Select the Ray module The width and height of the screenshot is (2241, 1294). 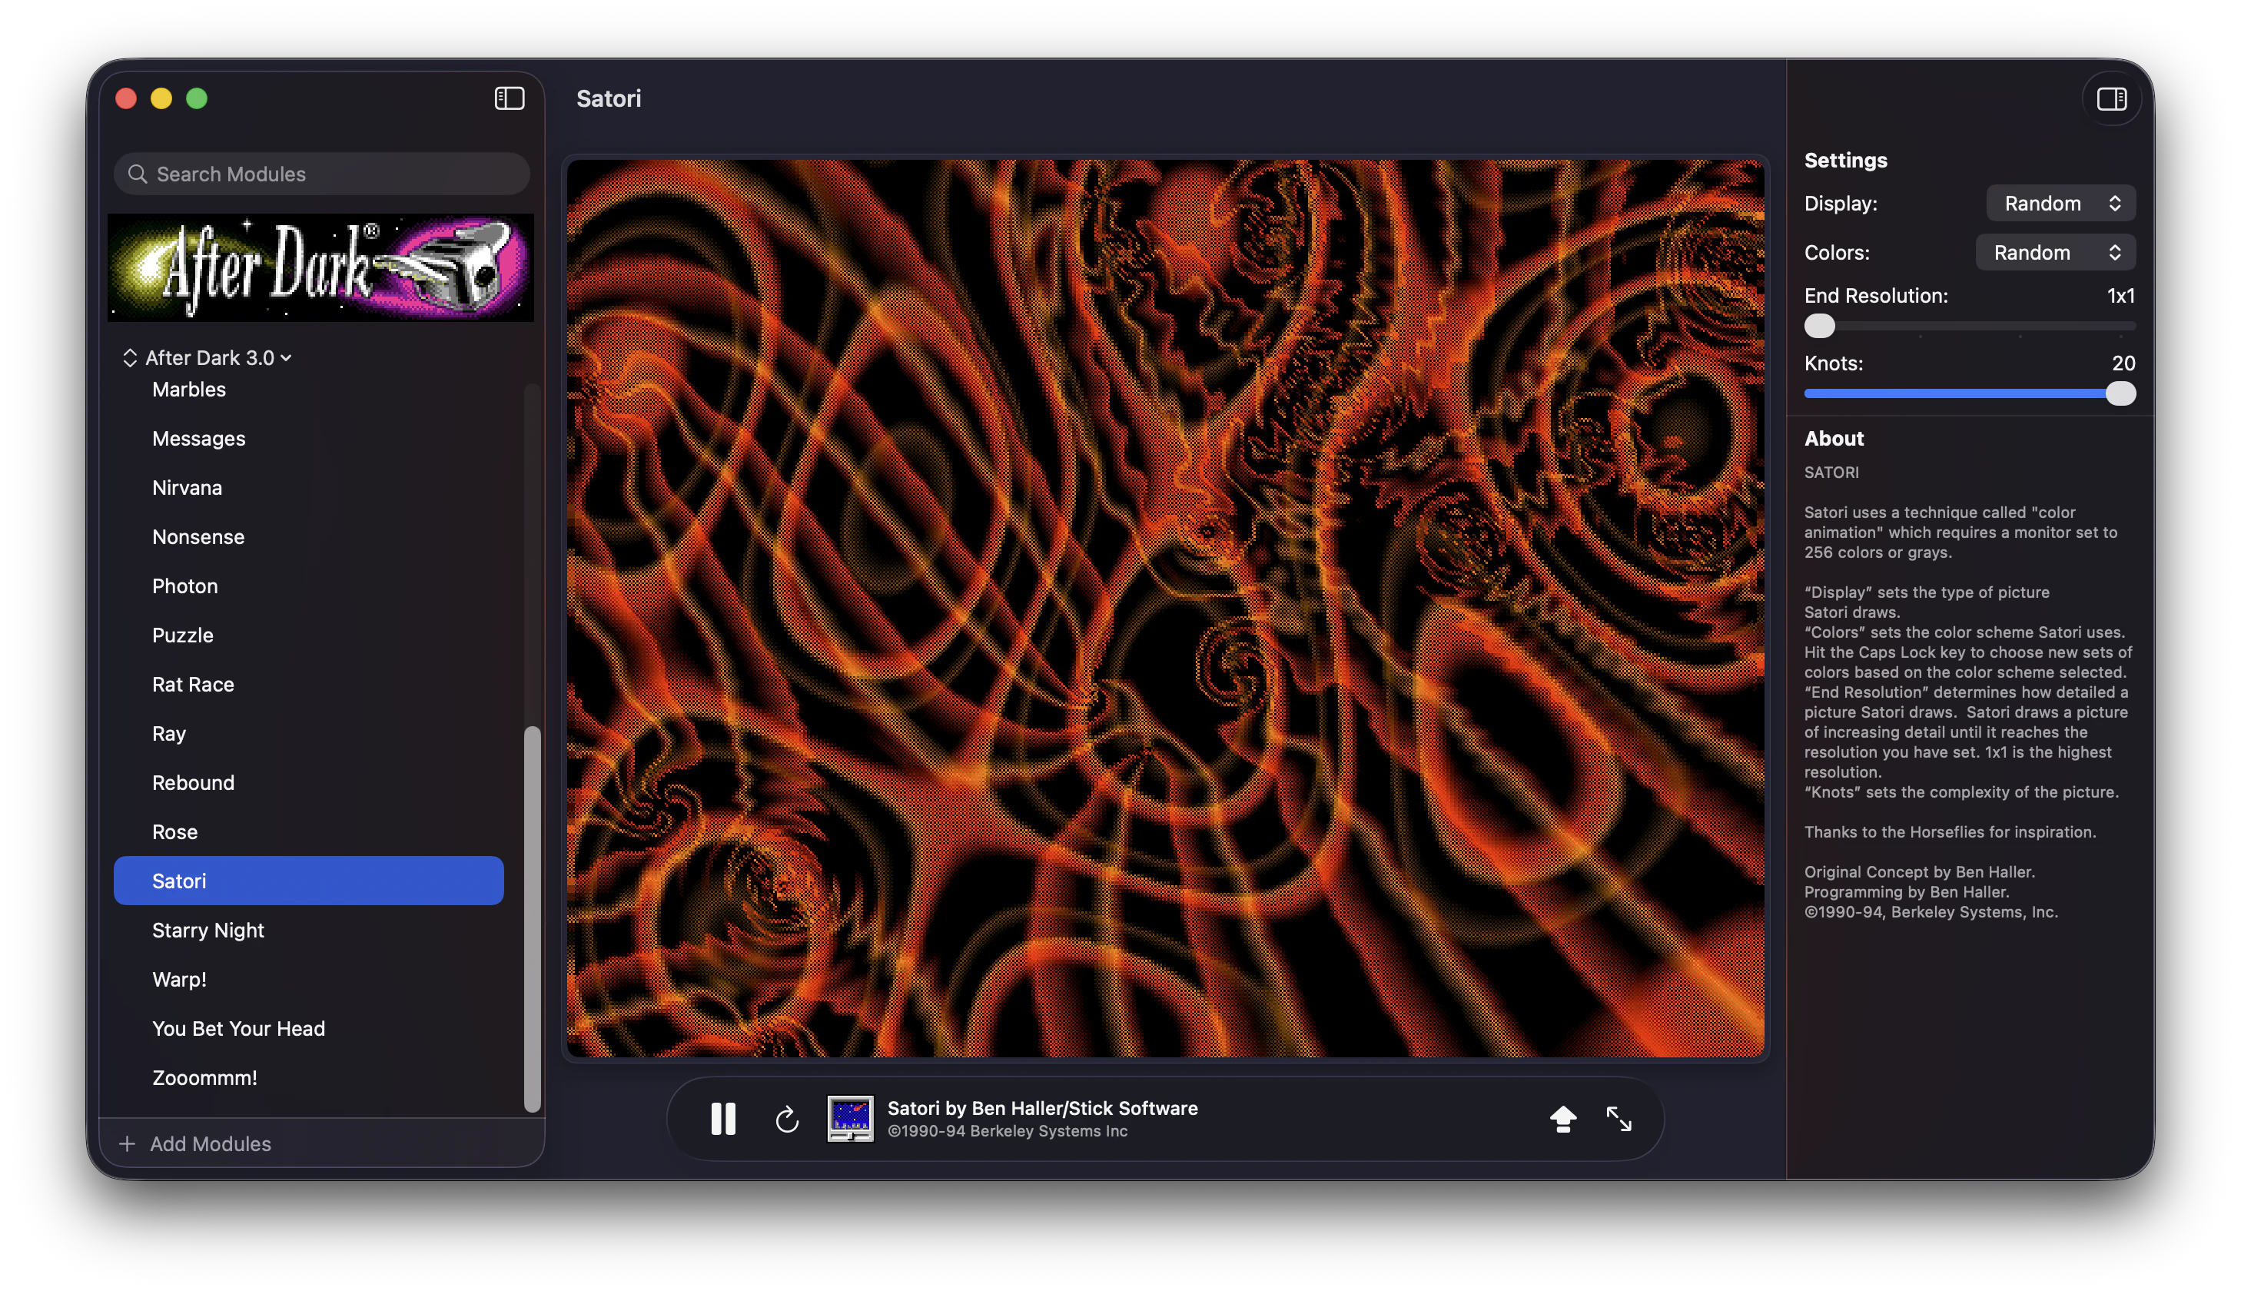tap(308, 733)
